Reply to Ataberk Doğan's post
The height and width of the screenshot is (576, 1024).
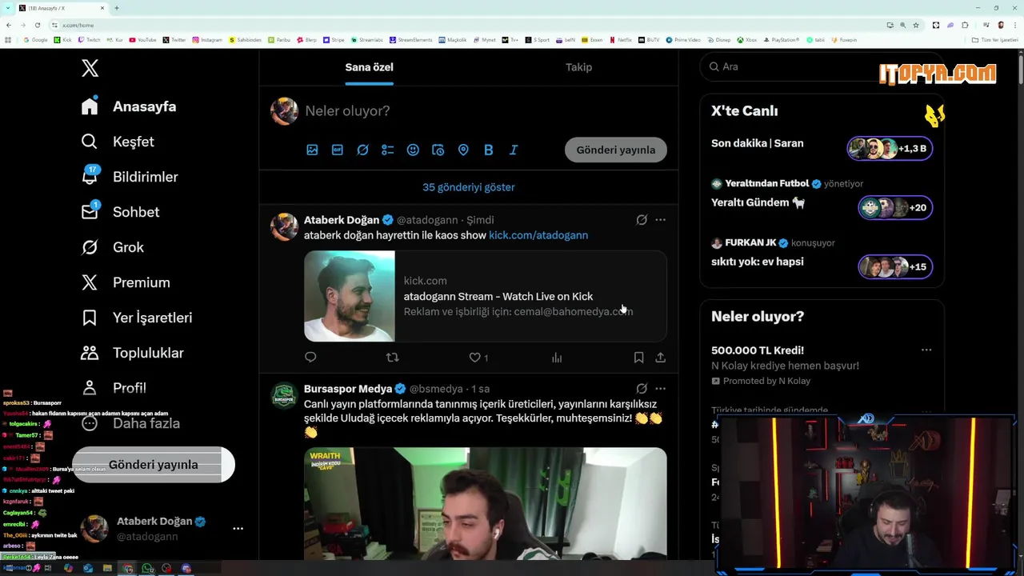310,358
